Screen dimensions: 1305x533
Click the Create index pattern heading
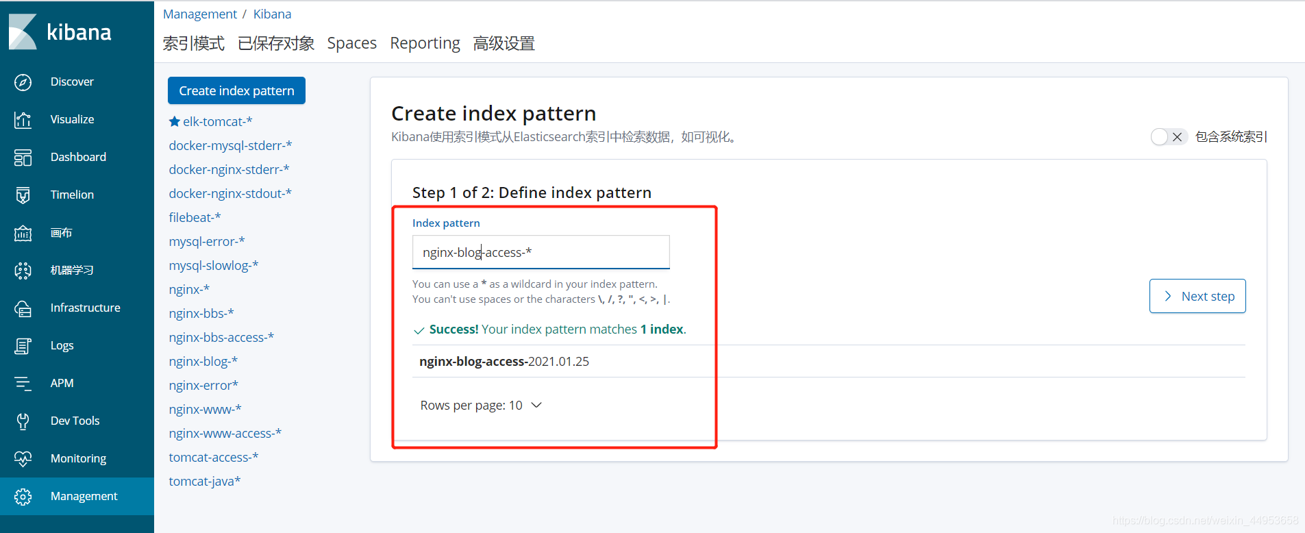[x=494, y=113]
